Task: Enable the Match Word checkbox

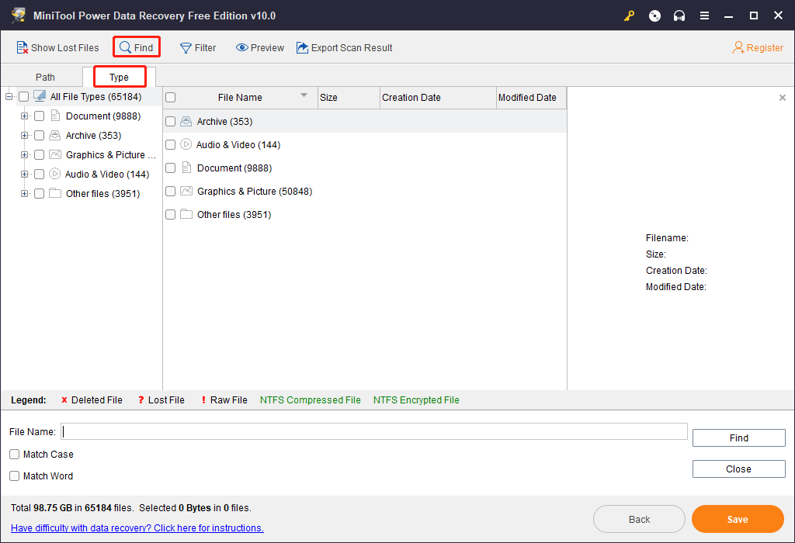Action: (x=14, y=476)
